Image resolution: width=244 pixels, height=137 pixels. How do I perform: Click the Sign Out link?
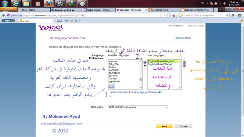[x=192, y=26]
